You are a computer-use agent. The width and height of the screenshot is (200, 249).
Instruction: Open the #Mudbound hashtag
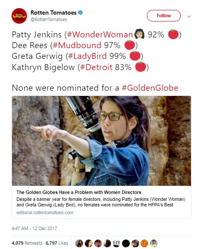coord(77,45)
